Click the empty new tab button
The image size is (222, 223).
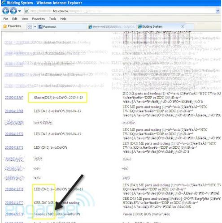pos(190,26)
